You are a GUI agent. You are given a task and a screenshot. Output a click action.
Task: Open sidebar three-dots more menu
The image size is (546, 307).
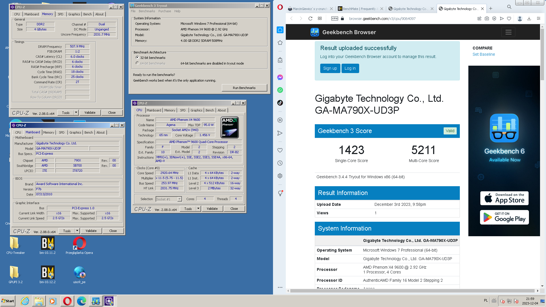click(280, 287)
